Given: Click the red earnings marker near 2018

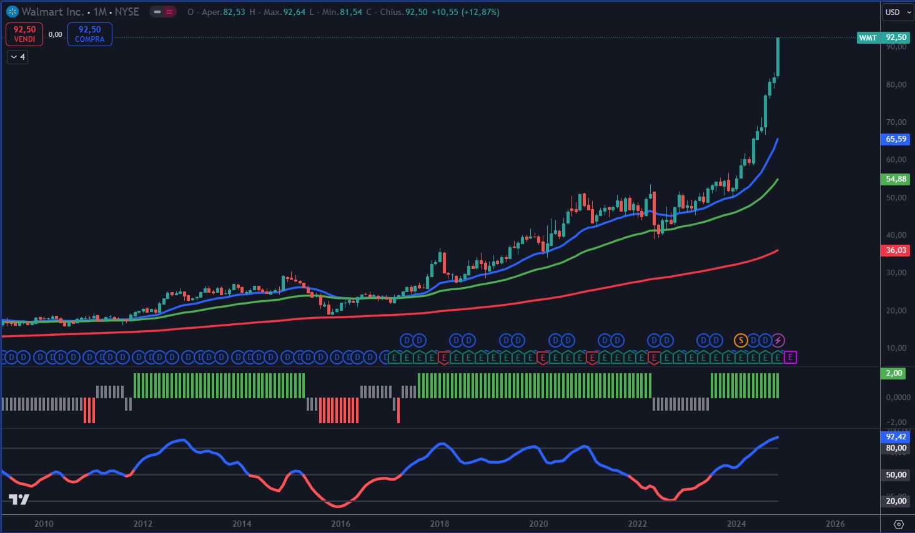Looking at the screenshot, I should click(x=443, y=358).
